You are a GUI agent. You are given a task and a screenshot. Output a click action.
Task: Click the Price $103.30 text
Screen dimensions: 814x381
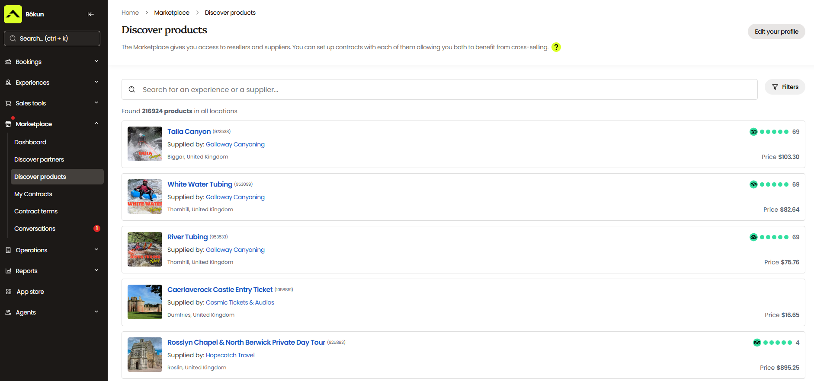click(780, 157)
